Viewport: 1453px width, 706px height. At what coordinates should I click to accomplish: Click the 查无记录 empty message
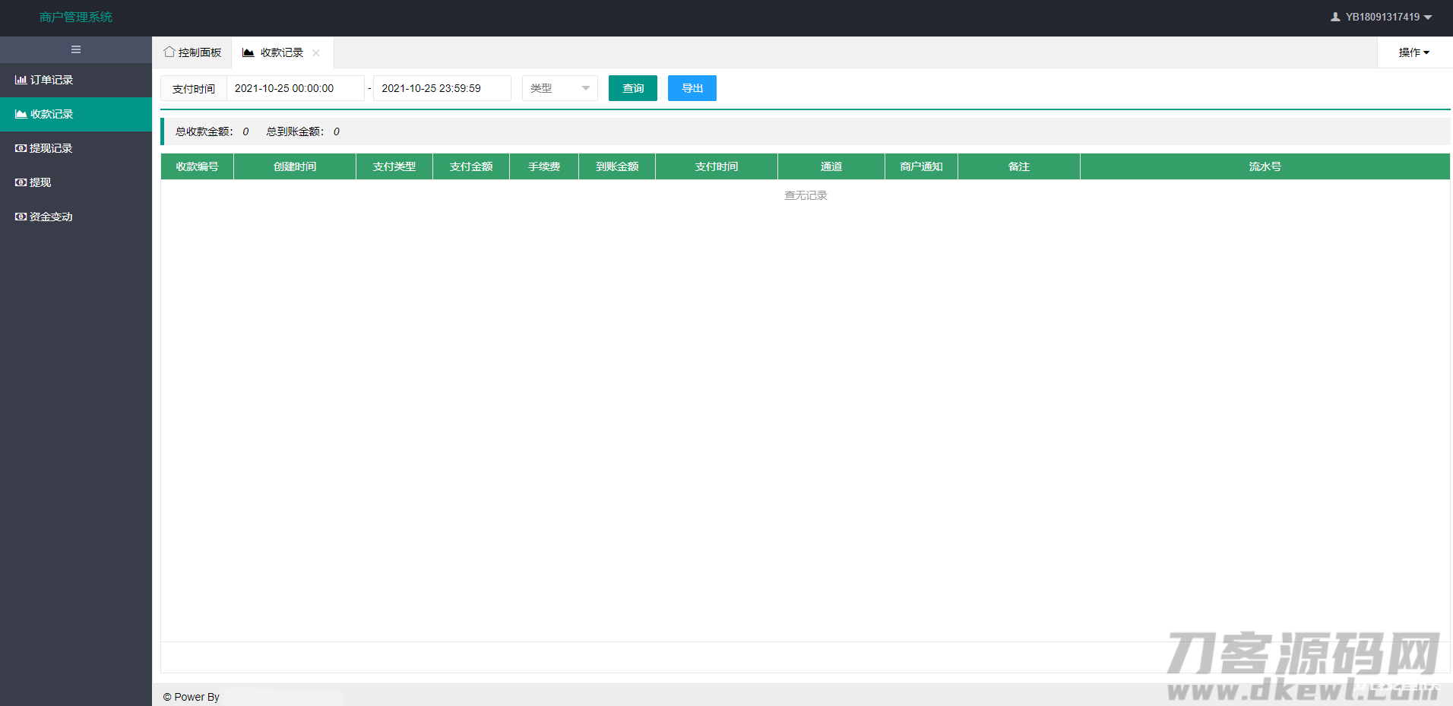click(806, 195)
